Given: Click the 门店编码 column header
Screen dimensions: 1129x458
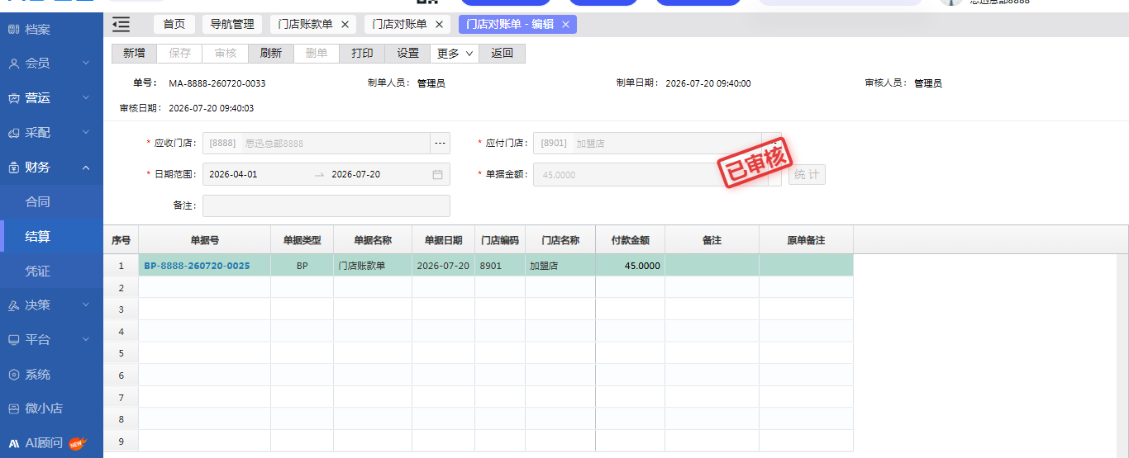Looking at the screenshot, I should click(500, 240).
